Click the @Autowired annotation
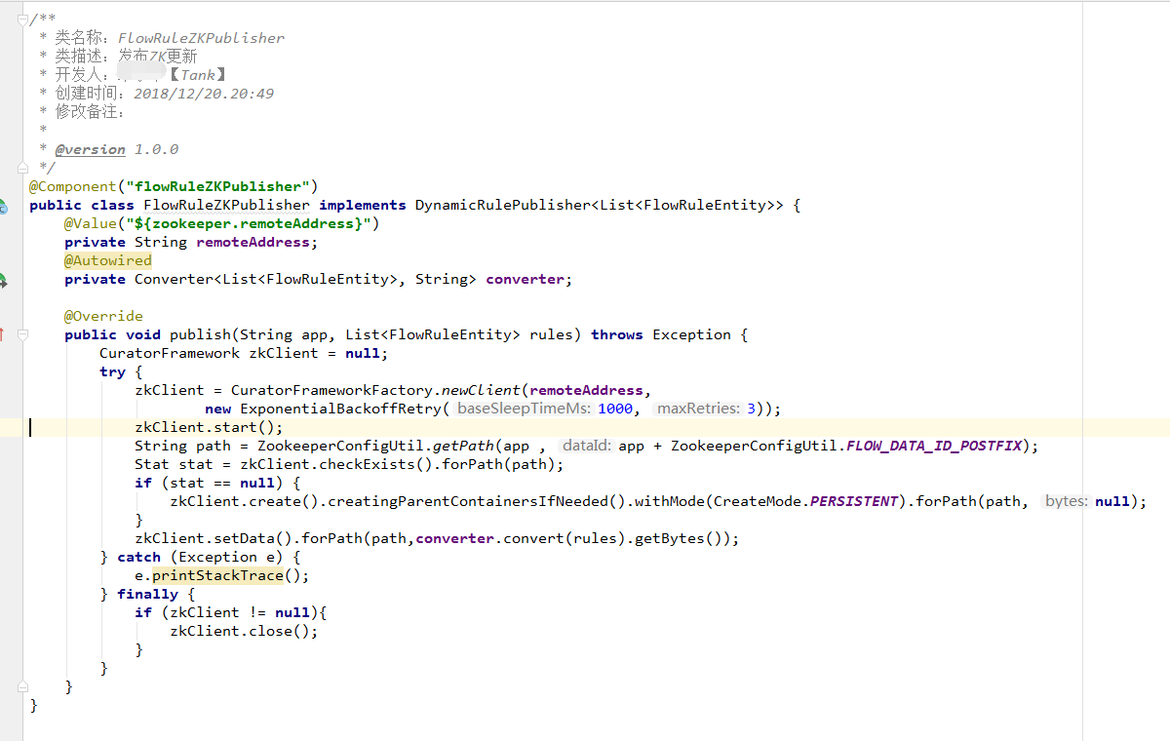 pyautogui.click(x=108, y=260)
